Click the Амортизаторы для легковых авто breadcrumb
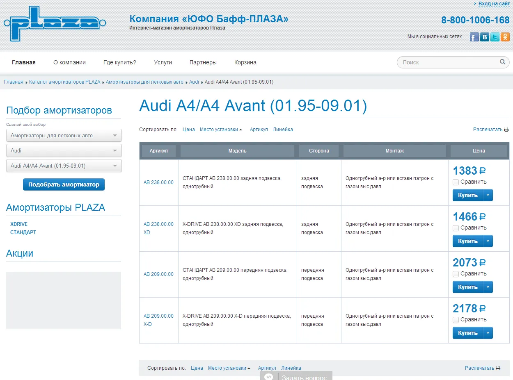 tap(144, 82)
